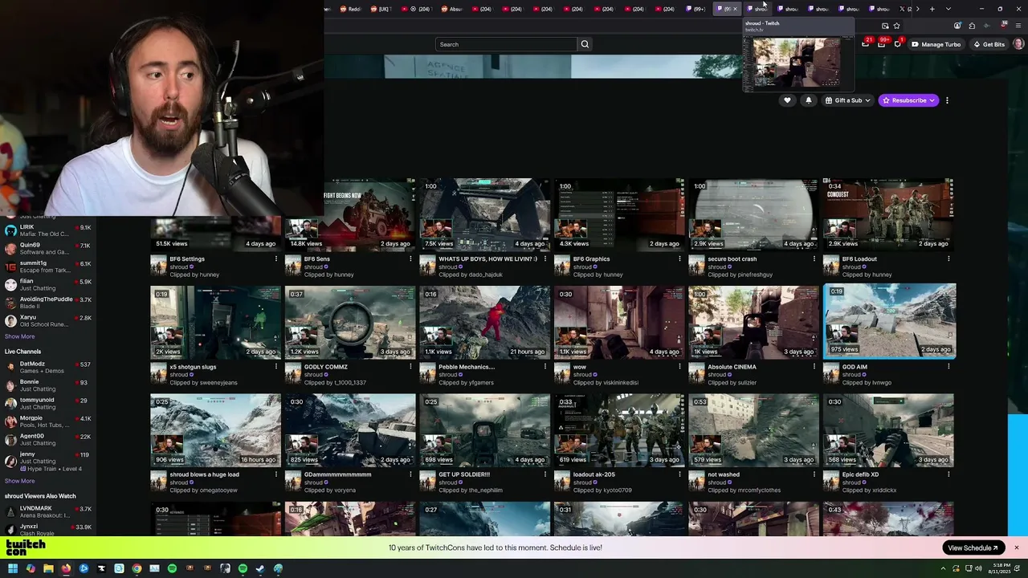
Task: Open a new browser tab with the plus button
Action: 932,9
